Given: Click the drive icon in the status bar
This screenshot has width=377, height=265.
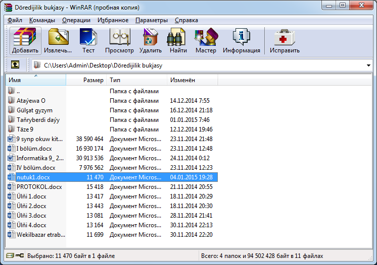Looking at the screenshot, I should pyautogui.click(x=10, y=255).
